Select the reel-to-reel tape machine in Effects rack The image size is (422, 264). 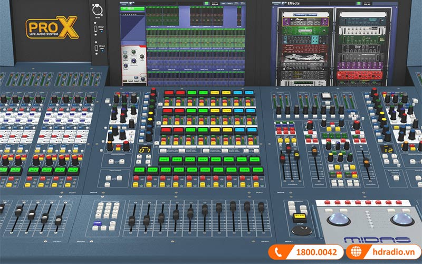tap(305, 58)
